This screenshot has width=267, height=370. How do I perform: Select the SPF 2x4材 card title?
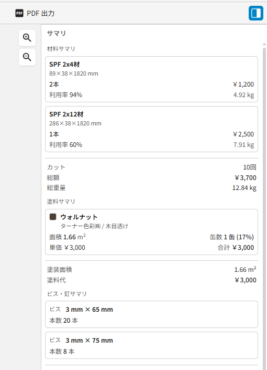(x=64, y=65)
